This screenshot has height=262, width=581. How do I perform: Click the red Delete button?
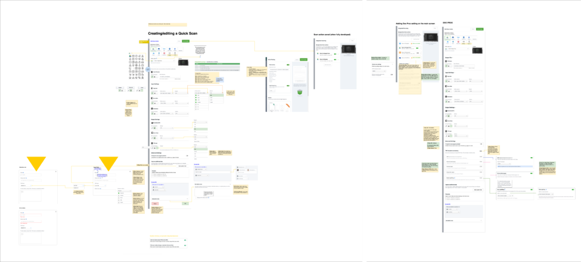pos(155,204)
